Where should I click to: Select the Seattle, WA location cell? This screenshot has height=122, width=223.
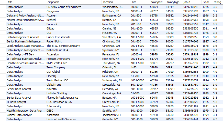click(116, 111)
